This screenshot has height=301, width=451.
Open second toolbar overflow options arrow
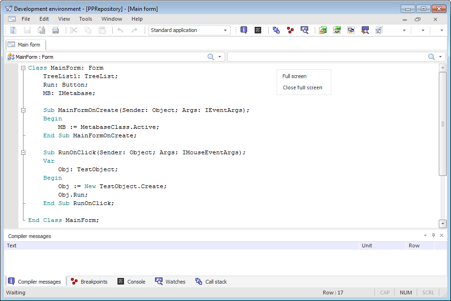click(423, 30)
